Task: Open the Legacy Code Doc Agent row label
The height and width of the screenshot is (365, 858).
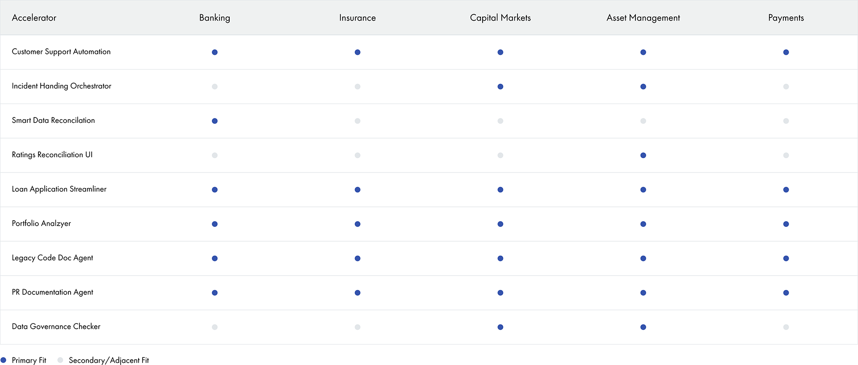Action: point(52,258)
